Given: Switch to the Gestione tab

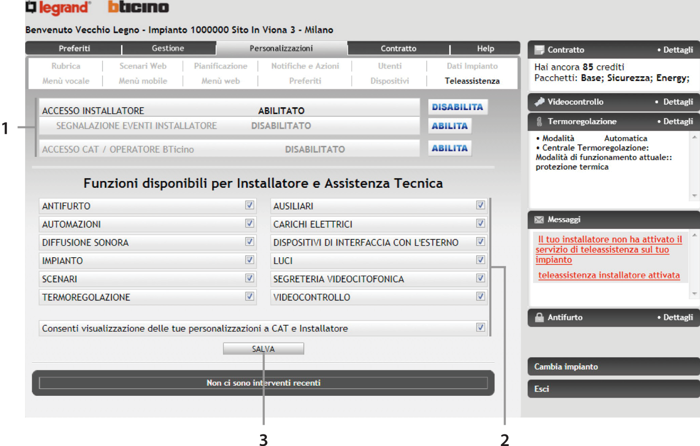Looking at the screenshot, I should point(168,48).
